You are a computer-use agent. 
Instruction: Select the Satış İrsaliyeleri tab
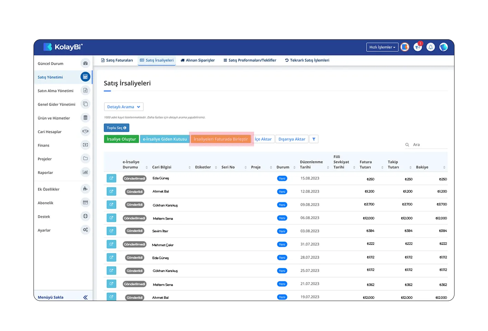click(157, 60)
